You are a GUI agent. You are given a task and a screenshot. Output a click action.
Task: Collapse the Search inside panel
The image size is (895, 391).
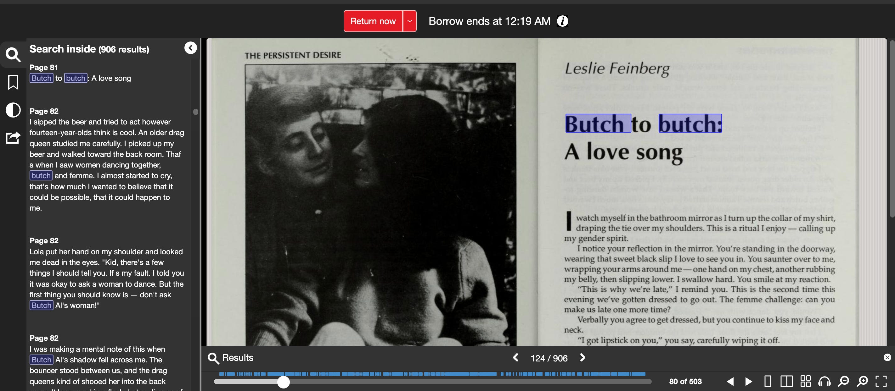(x=190, y=48)
